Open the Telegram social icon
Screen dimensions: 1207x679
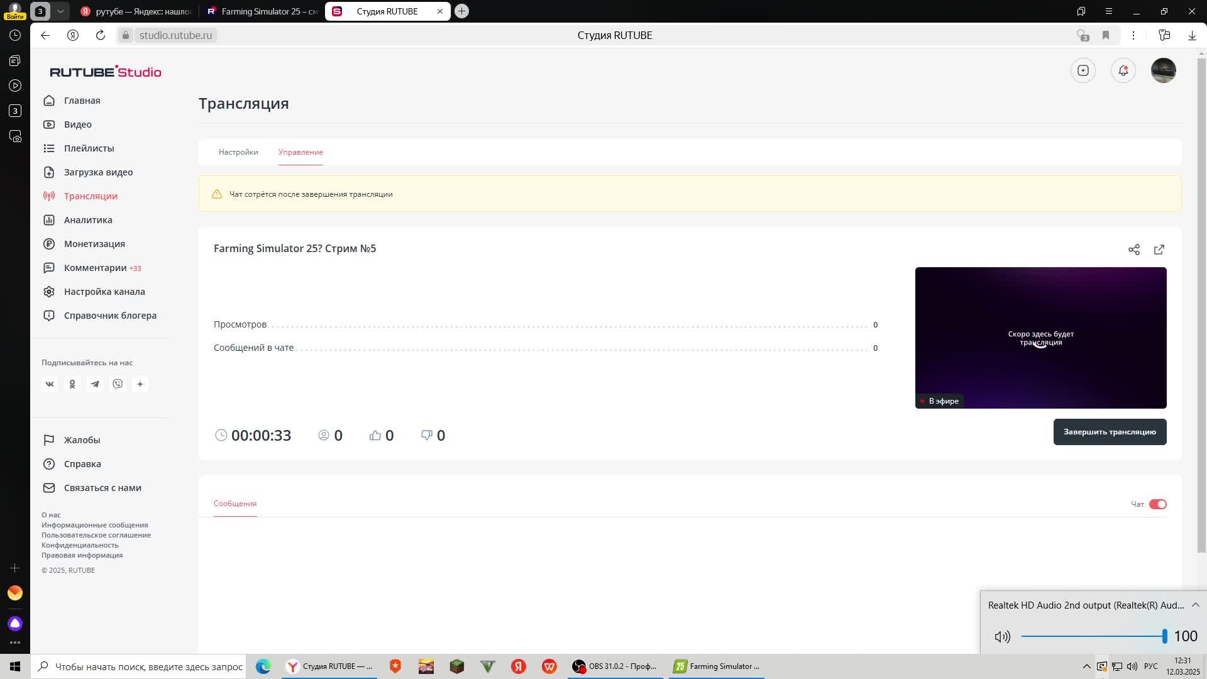(x=95, y=384)
